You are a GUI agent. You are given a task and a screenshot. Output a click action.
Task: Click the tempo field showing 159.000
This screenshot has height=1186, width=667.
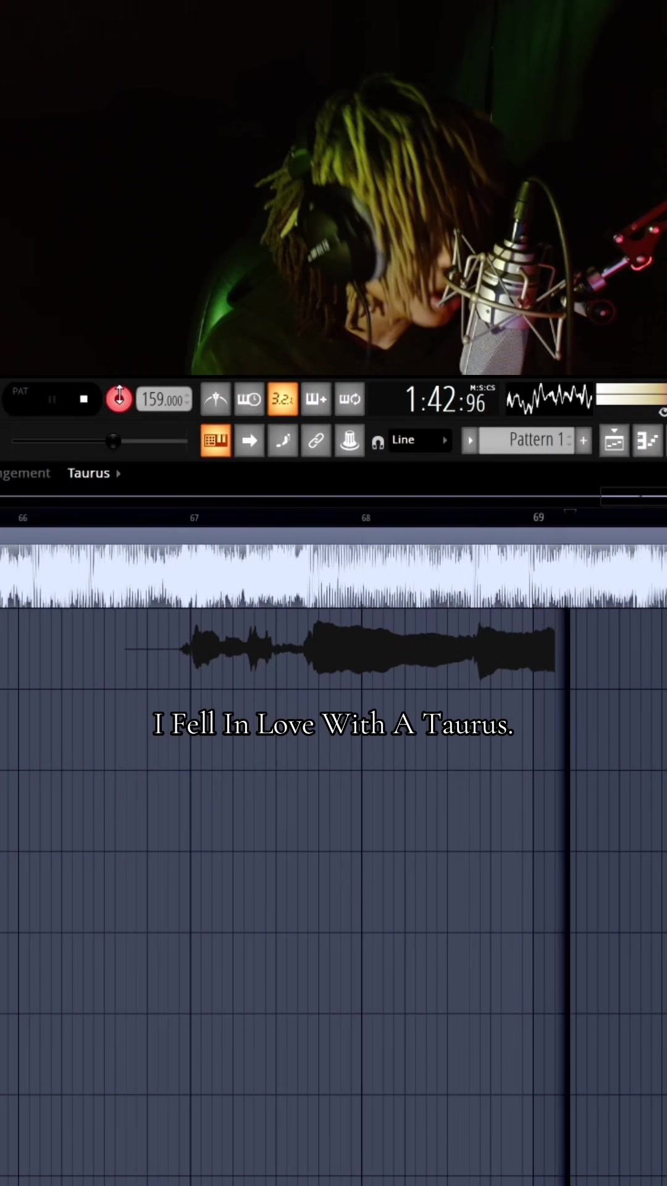(164, 400)
